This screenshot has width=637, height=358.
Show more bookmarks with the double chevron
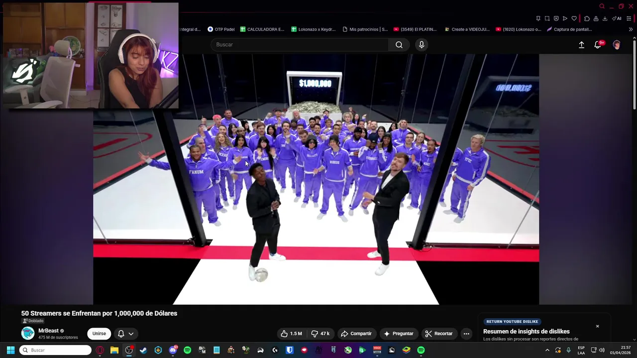coord(631,29)
